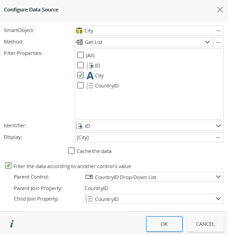This screenshot has width=228, height=235.
Task: Enable the ID filter property checkbox
Action: point(81,65)
